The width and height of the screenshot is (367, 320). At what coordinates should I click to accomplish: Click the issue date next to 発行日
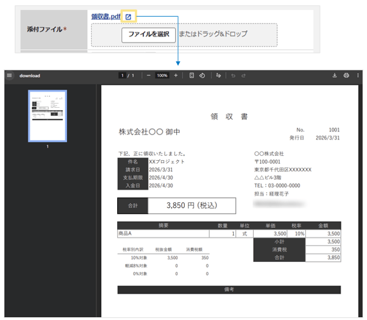tap(328, 138)
